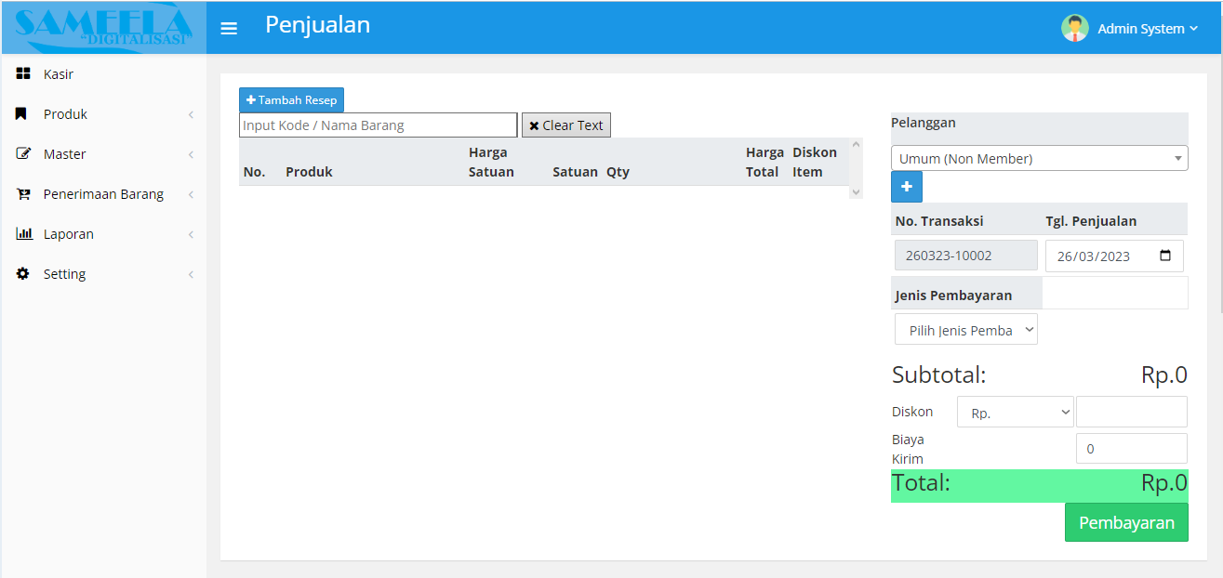This screenshot has width=1223, height=578.
Task: Click the Penerimaan Barang cart icon
Action: (x=23, y=194)
